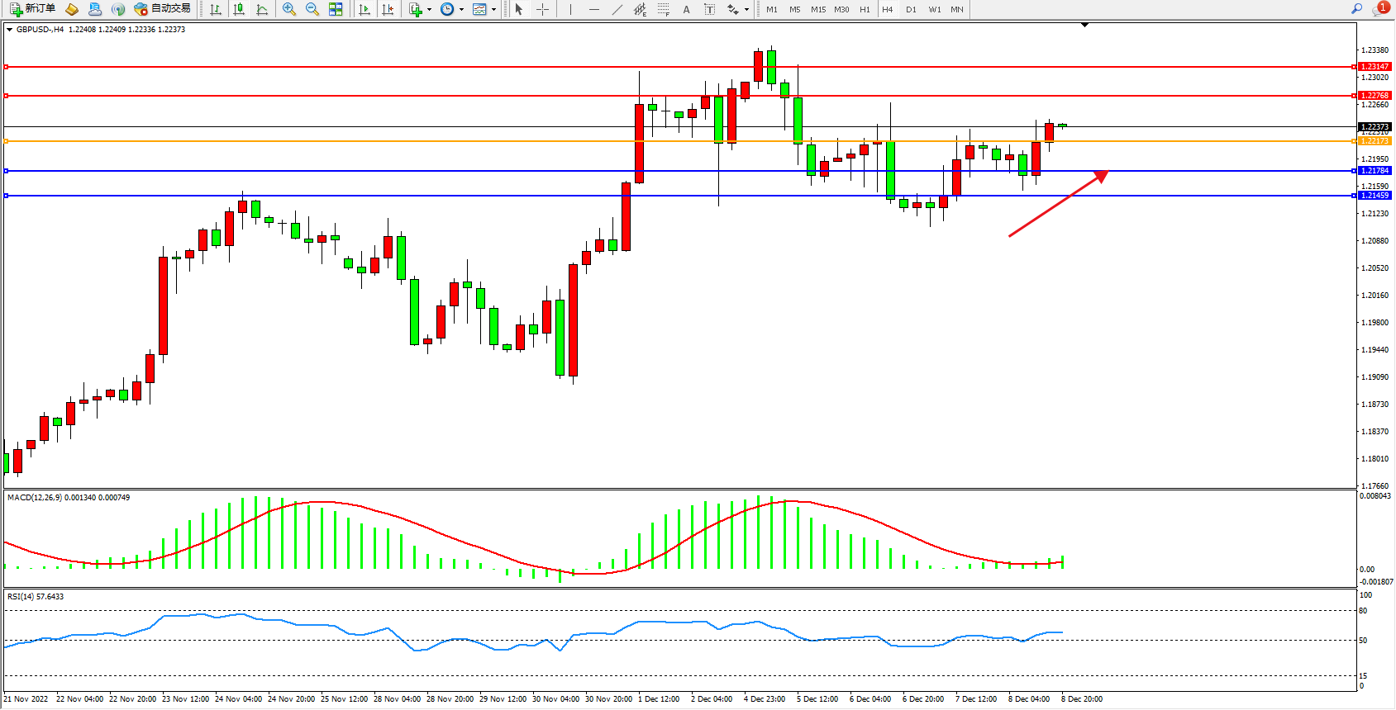1396x710 pixels.
Task: Switch to the D1 timeframe
Action: 911,9
